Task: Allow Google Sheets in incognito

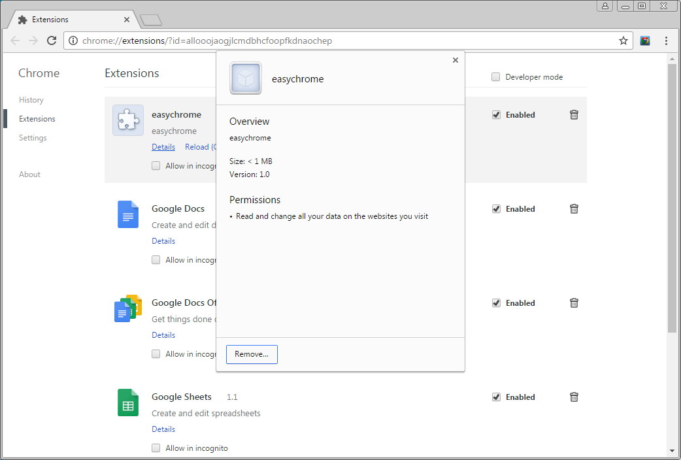Action: [x=156, y=448]
